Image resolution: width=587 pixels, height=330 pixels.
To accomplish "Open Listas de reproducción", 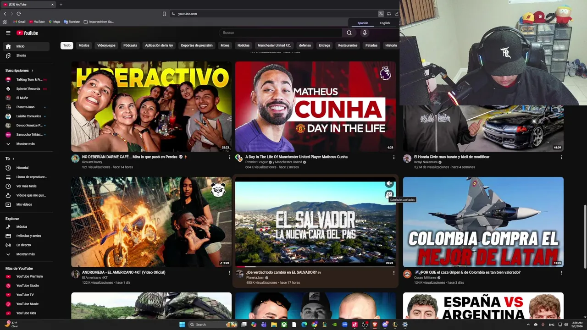I will coord(27,177).
